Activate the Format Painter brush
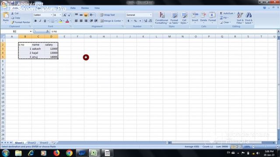Screen dimensions: 280x157 [21, 22]
